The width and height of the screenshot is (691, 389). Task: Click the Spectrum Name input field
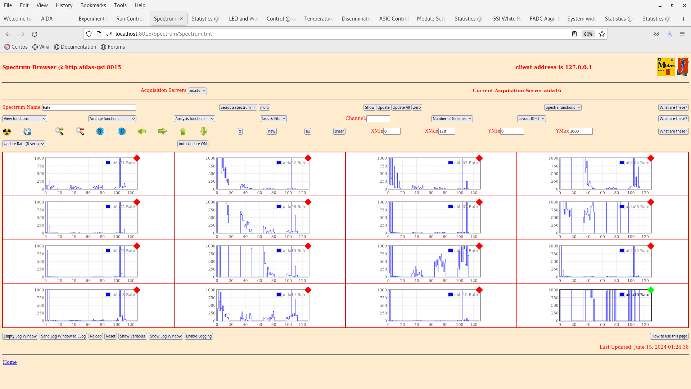pyautogui.click(x=89, y=107)
